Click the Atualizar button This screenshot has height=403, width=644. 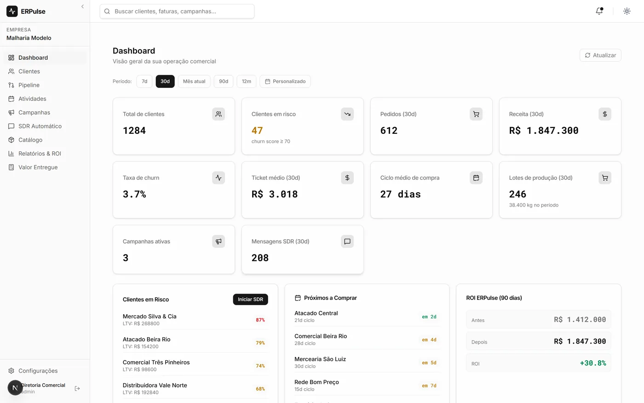[x=600, y=55]
